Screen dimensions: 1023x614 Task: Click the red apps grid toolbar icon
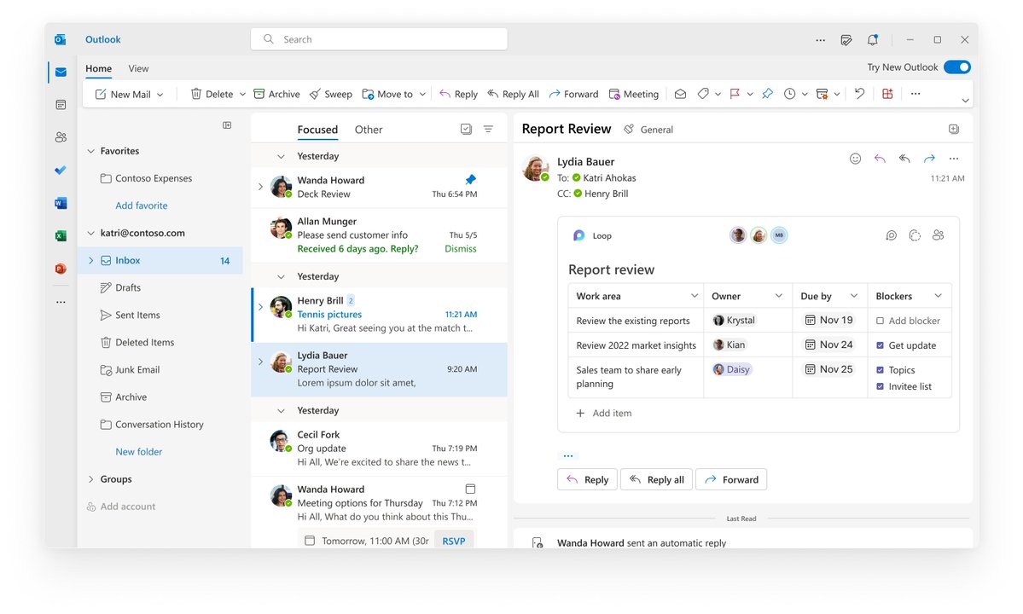(887, 94)
